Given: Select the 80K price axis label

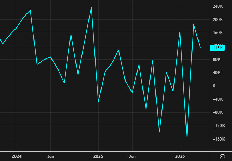Looking at the screenshot, I should point(216,60).
